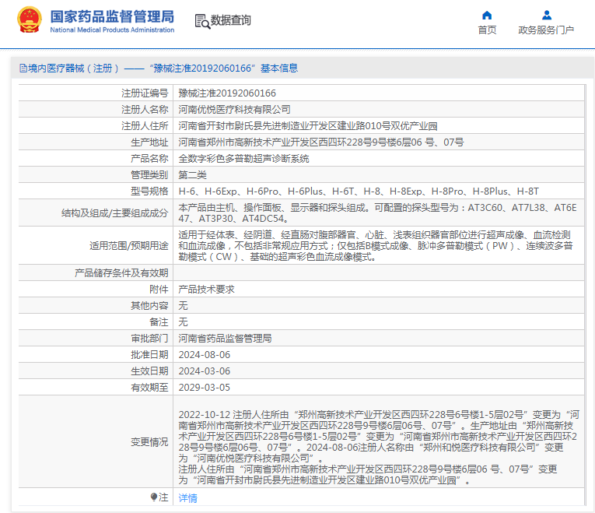This screenshot has height=513, width=595.
Task: Open the 数据查询 magnifier document icon
Action: (x=202, y=21)
